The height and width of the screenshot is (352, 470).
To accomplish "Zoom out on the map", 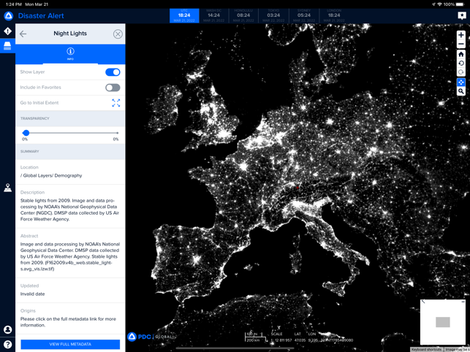I will 461,45.
